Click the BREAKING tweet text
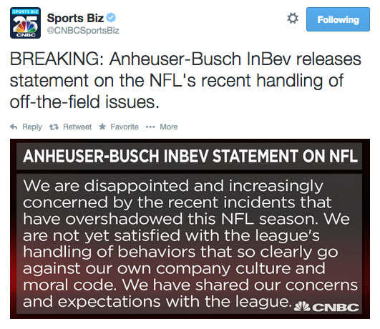The width and height of the screenshot is (380, 329). (x=185, y=81)
